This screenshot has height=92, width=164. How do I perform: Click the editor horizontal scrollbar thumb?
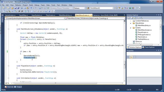click(56, 83)
